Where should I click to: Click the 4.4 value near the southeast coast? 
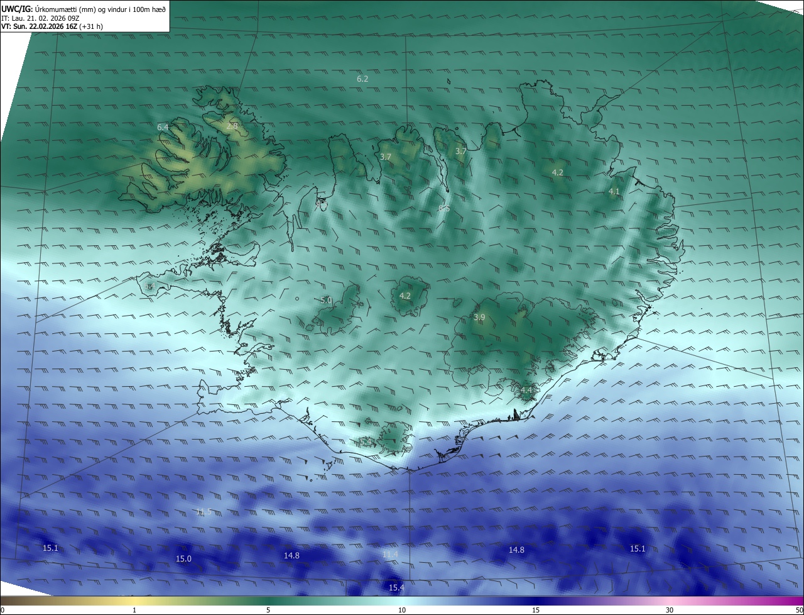pyautogui.click(x=526, y=390)
